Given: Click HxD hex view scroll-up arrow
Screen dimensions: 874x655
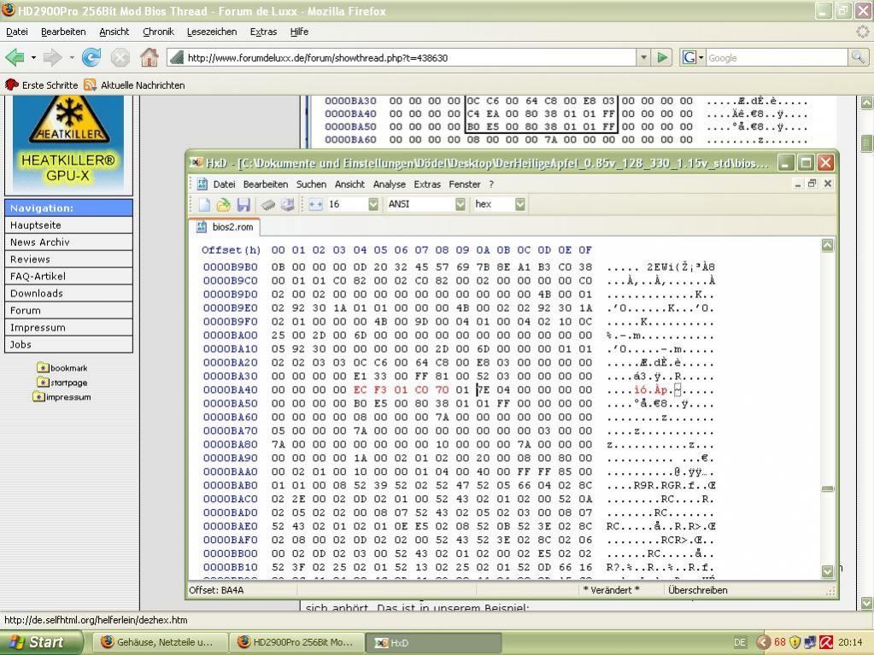Looking at the screenshot, I should (828, 246).
